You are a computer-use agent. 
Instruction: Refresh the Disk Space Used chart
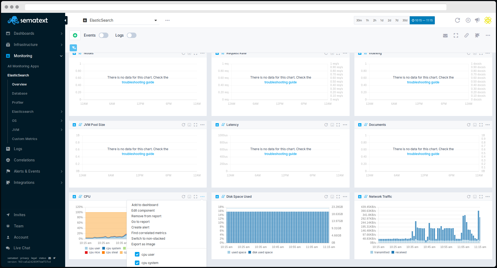pos(326,197)
